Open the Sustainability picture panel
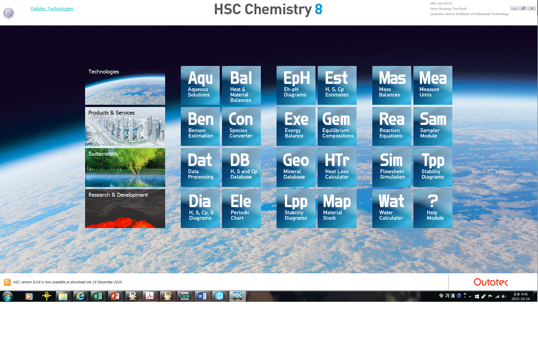Screen dimensions: 538x342 [125, 167]
